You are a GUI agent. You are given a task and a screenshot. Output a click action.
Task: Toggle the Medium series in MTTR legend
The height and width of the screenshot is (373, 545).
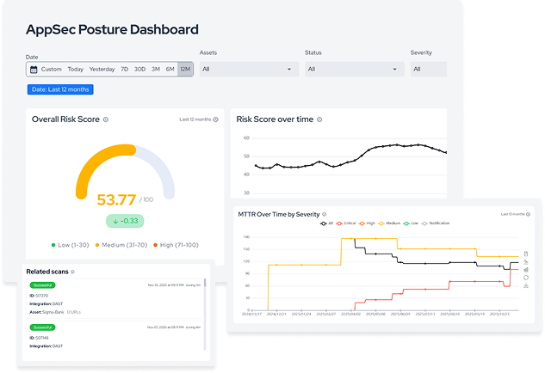(389, 223)
